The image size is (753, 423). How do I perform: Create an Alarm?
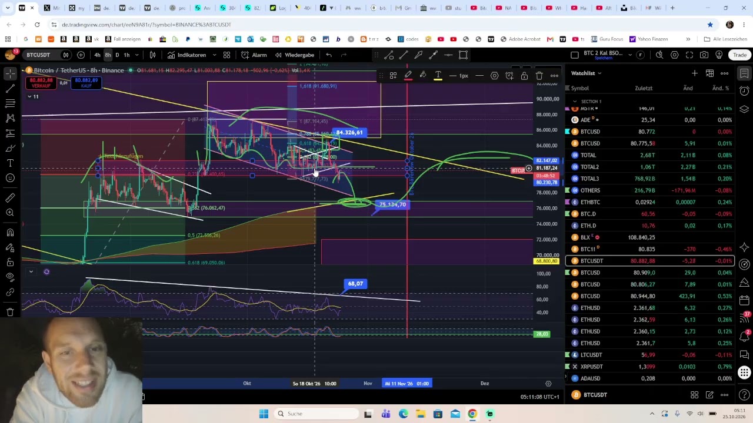pyautogui.click(x=254, y=55)
